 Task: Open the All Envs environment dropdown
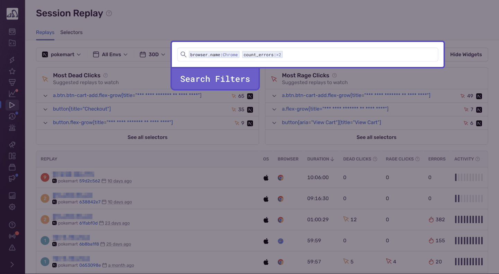coord(110,54)
